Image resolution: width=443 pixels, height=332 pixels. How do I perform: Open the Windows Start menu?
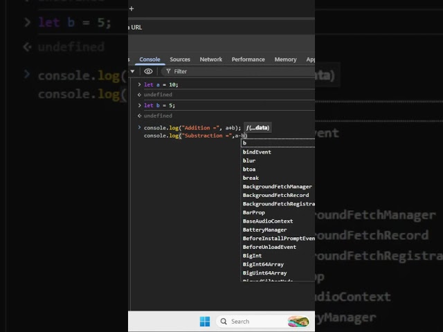tap(205, 321)
